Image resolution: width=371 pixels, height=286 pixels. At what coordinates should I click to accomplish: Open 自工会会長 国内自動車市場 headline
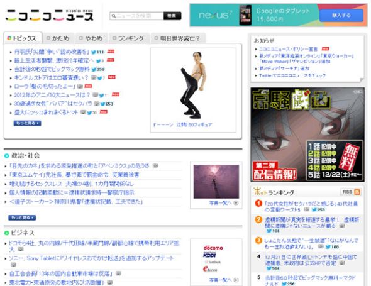point(60,273)
